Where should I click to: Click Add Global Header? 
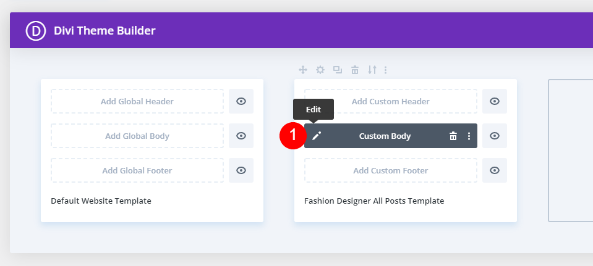click(x=137, y=101)
